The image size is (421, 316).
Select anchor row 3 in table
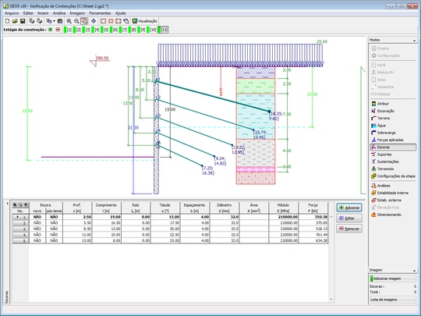coord(170,229)
